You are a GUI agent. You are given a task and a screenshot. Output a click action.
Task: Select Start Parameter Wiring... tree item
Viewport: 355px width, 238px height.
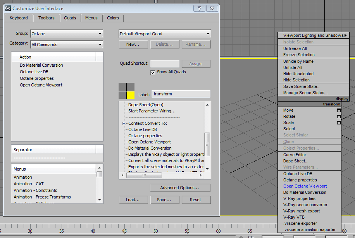pos(152,111)
